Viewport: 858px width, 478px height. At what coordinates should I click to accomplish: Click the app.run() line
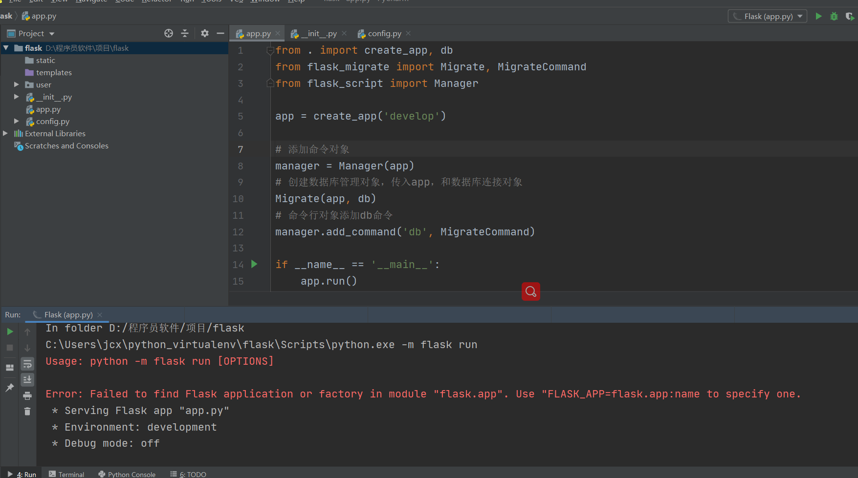329,281
